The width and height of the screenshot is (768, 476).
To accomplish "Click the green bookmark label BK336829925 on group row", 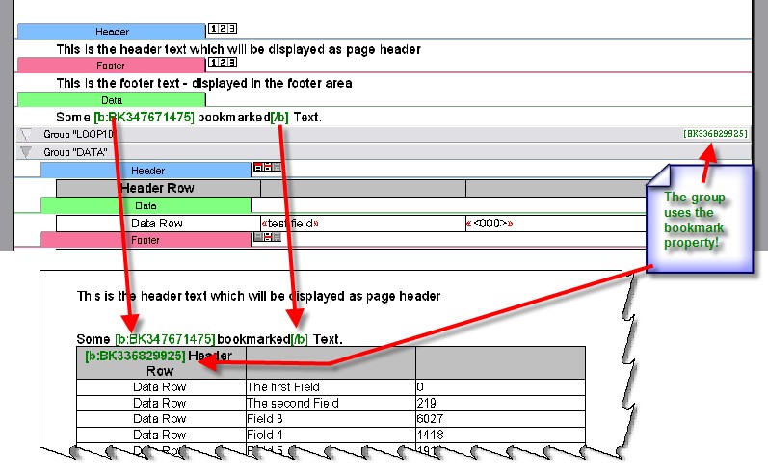I will [x=714, y=133].
